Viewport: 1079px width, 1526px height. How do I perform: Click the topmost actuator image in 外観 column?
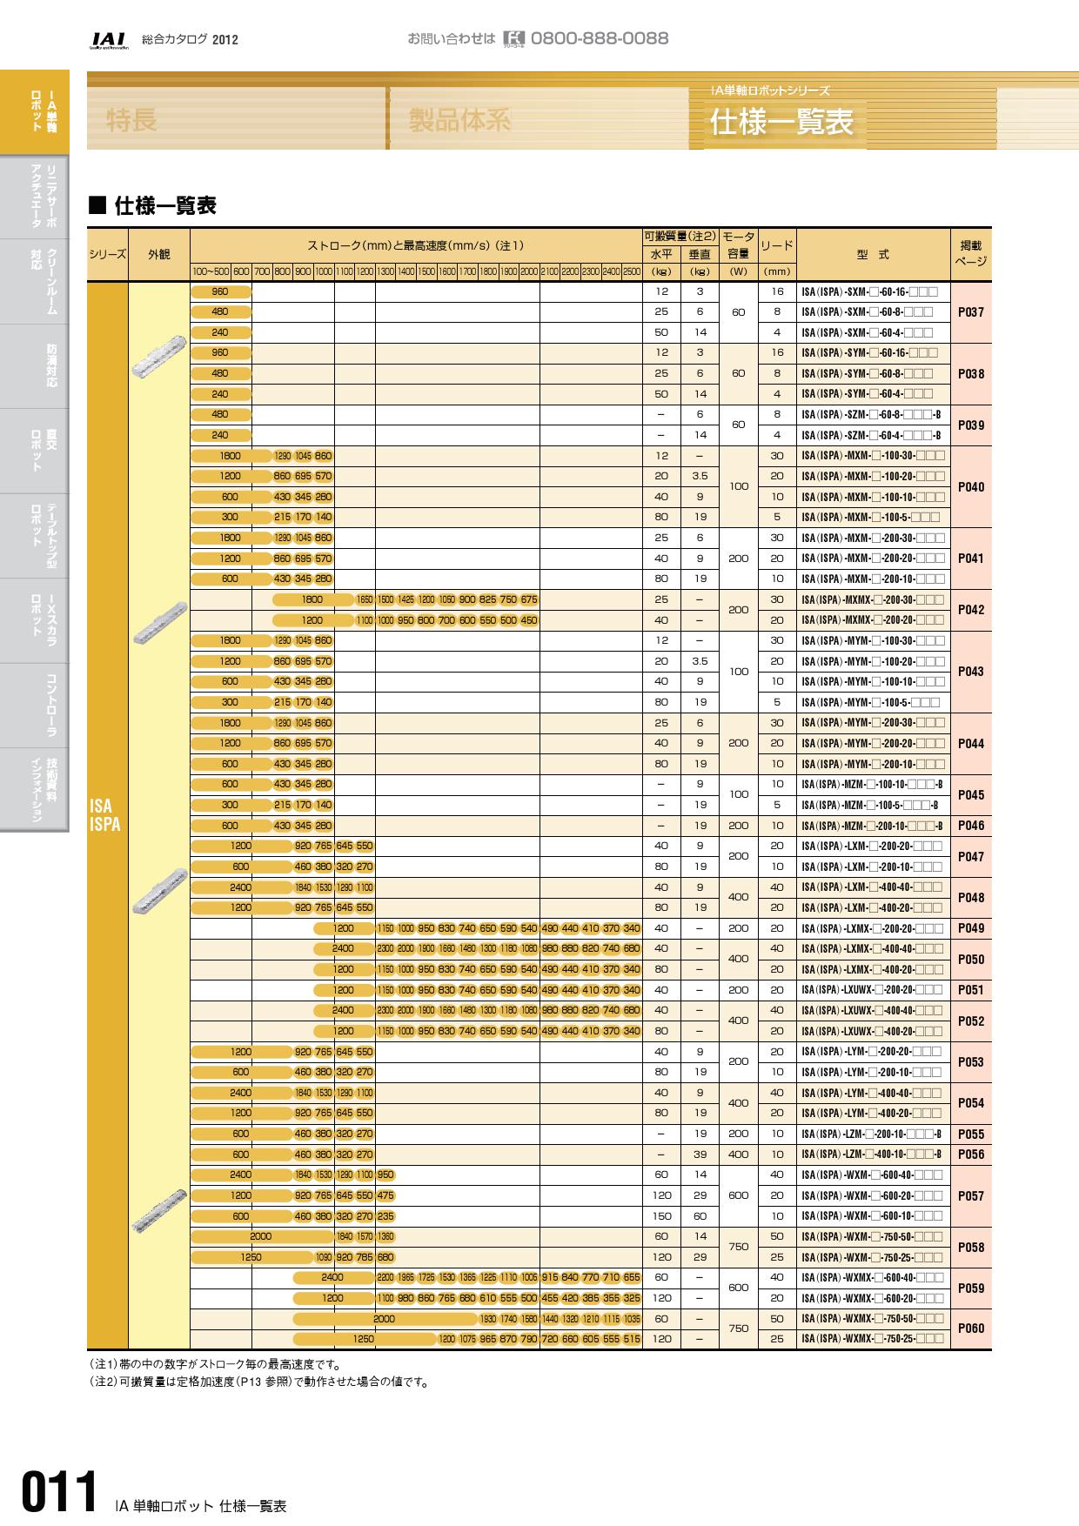(159, 355)
